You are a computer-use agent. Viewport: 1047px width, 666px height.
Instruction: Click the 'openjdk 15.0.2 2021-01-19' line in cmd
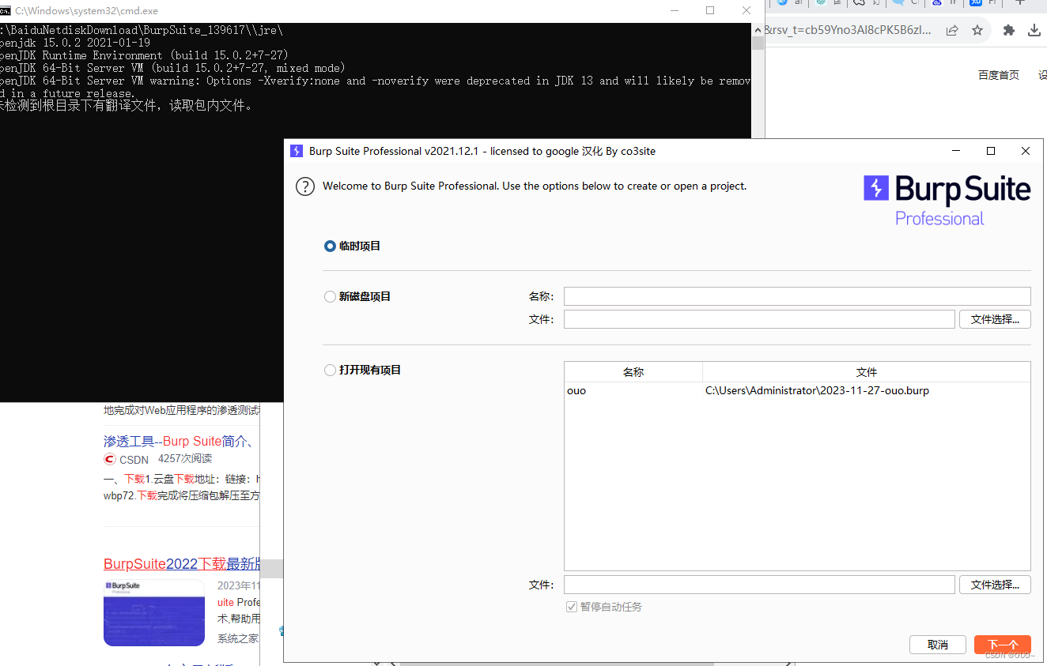[75, 43]
